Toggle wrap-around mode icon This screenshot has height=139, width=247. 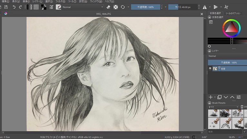226,7
